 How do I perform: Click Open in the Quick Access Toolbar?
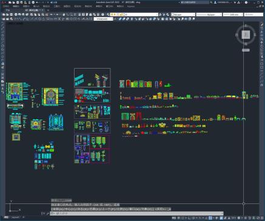point(14,2)
